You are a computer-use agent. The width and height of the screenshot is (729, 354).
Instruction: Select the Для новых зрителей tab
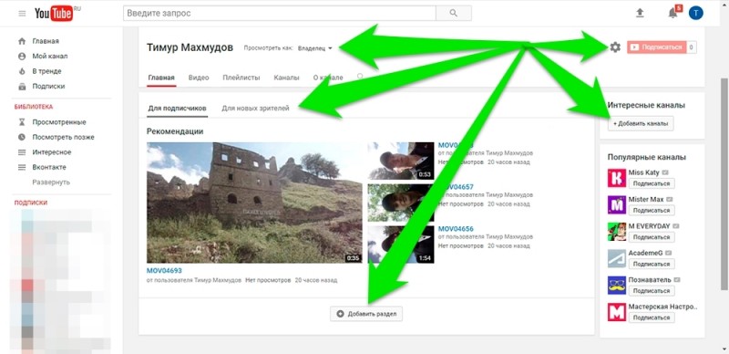click(255, 108)
